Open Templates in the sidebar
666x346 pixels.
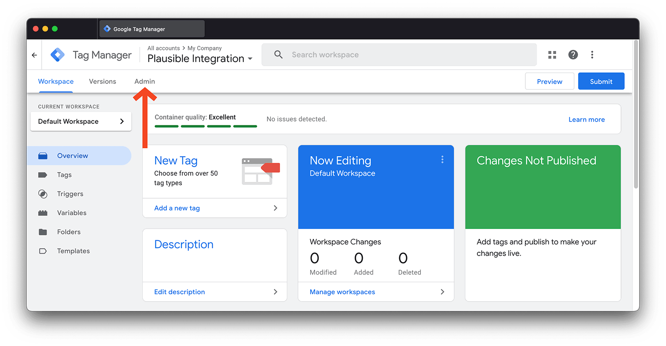(73, 251)
